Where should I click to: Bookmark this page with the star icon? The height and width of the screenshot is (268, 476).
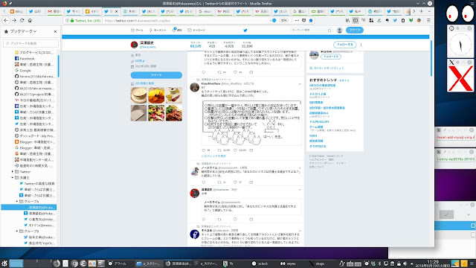point(311,20)
